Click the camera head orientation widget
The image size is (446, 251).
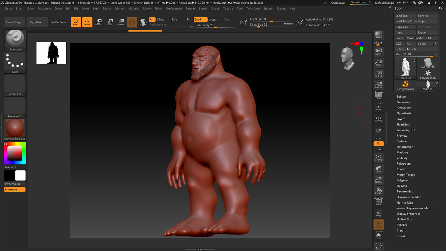pos(347,59)
